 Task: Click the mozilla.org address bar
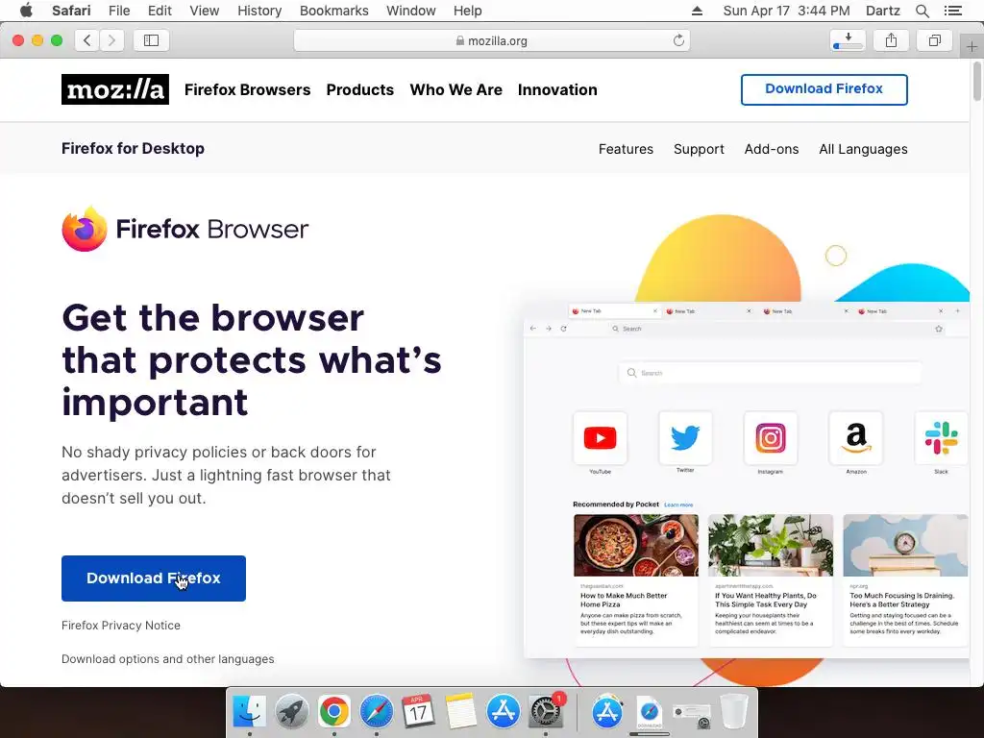click(x=491, y=40)
